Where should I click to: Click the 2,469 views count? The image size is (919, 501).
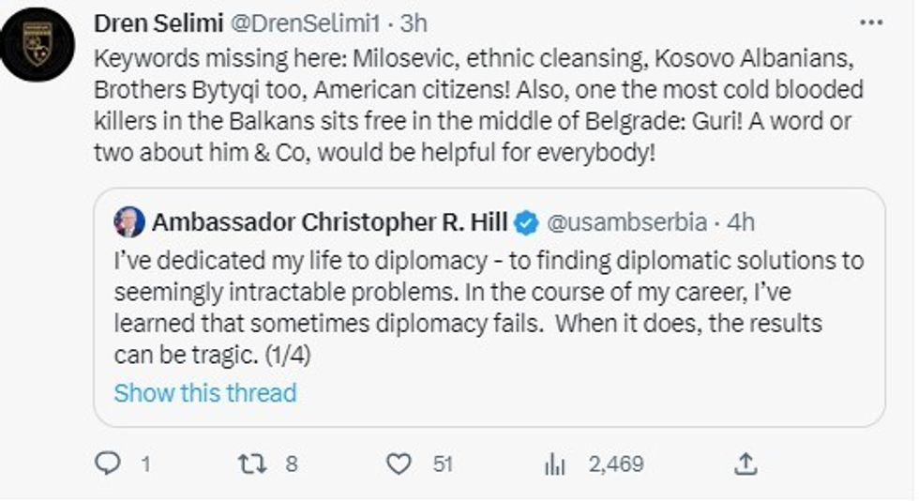616,463
